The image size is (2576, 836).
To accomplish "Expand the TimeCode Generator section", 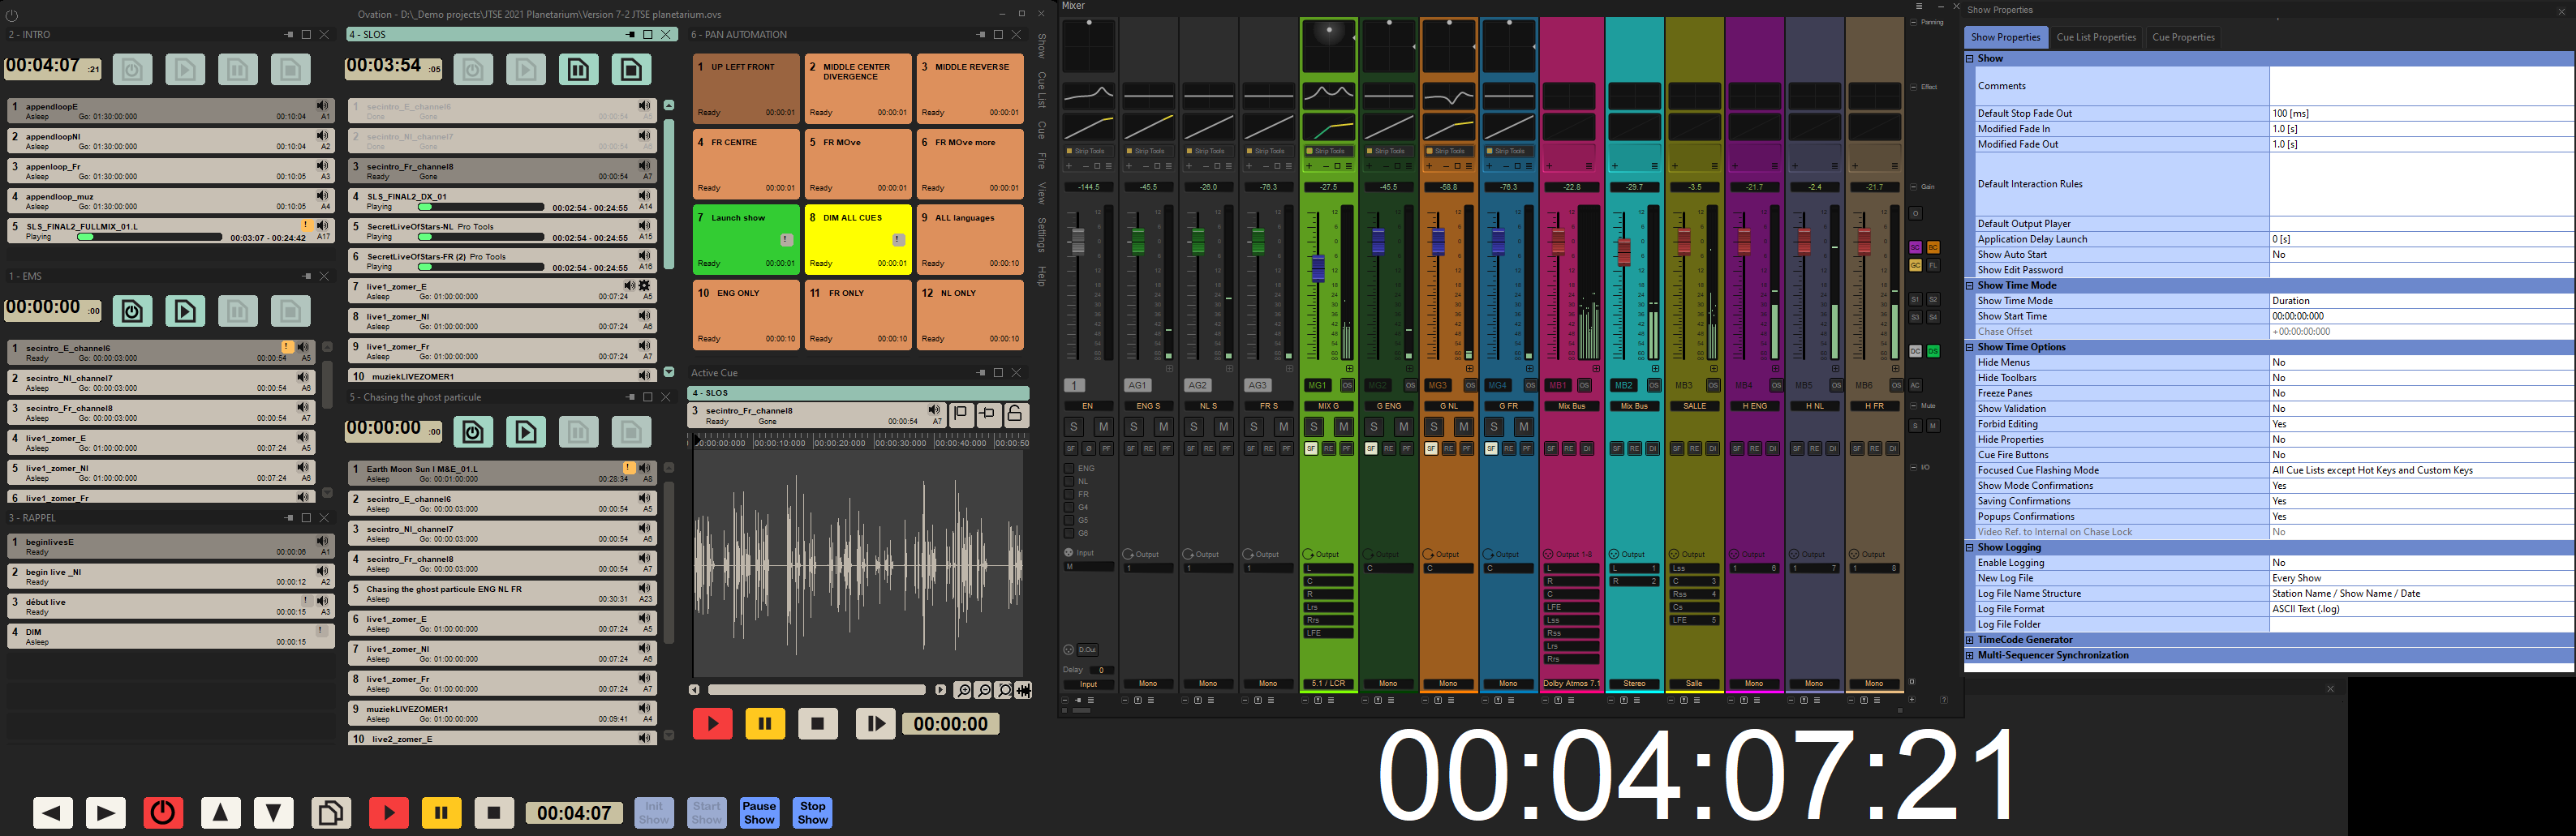I will click(1970, 640).
